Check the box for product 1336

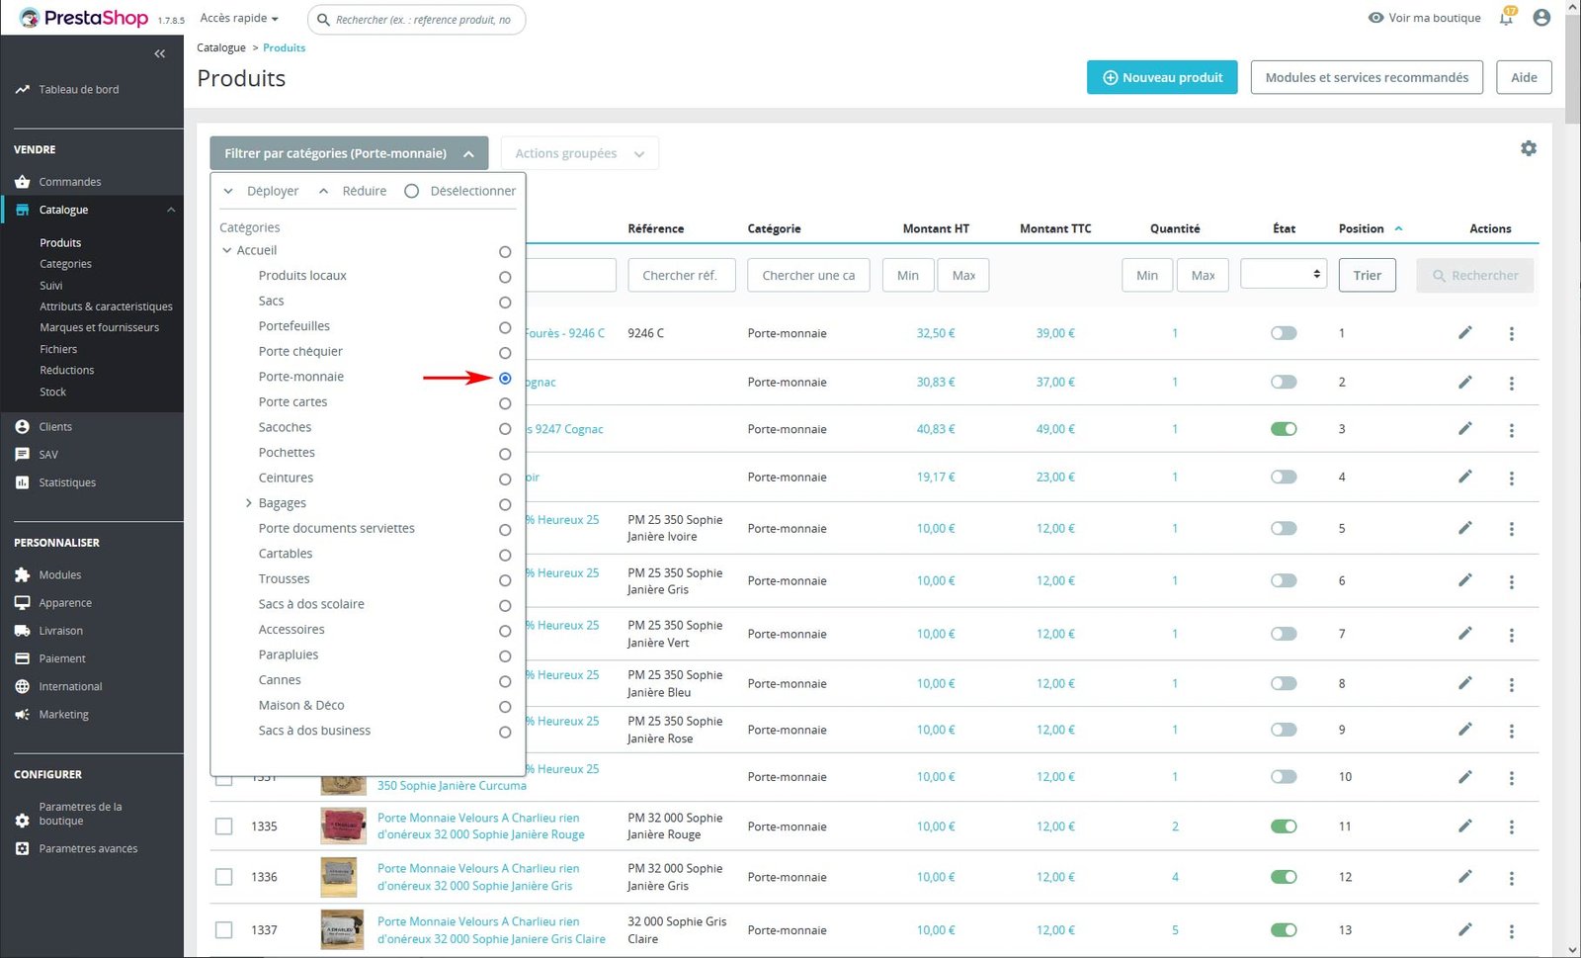[x=224, y=877]
